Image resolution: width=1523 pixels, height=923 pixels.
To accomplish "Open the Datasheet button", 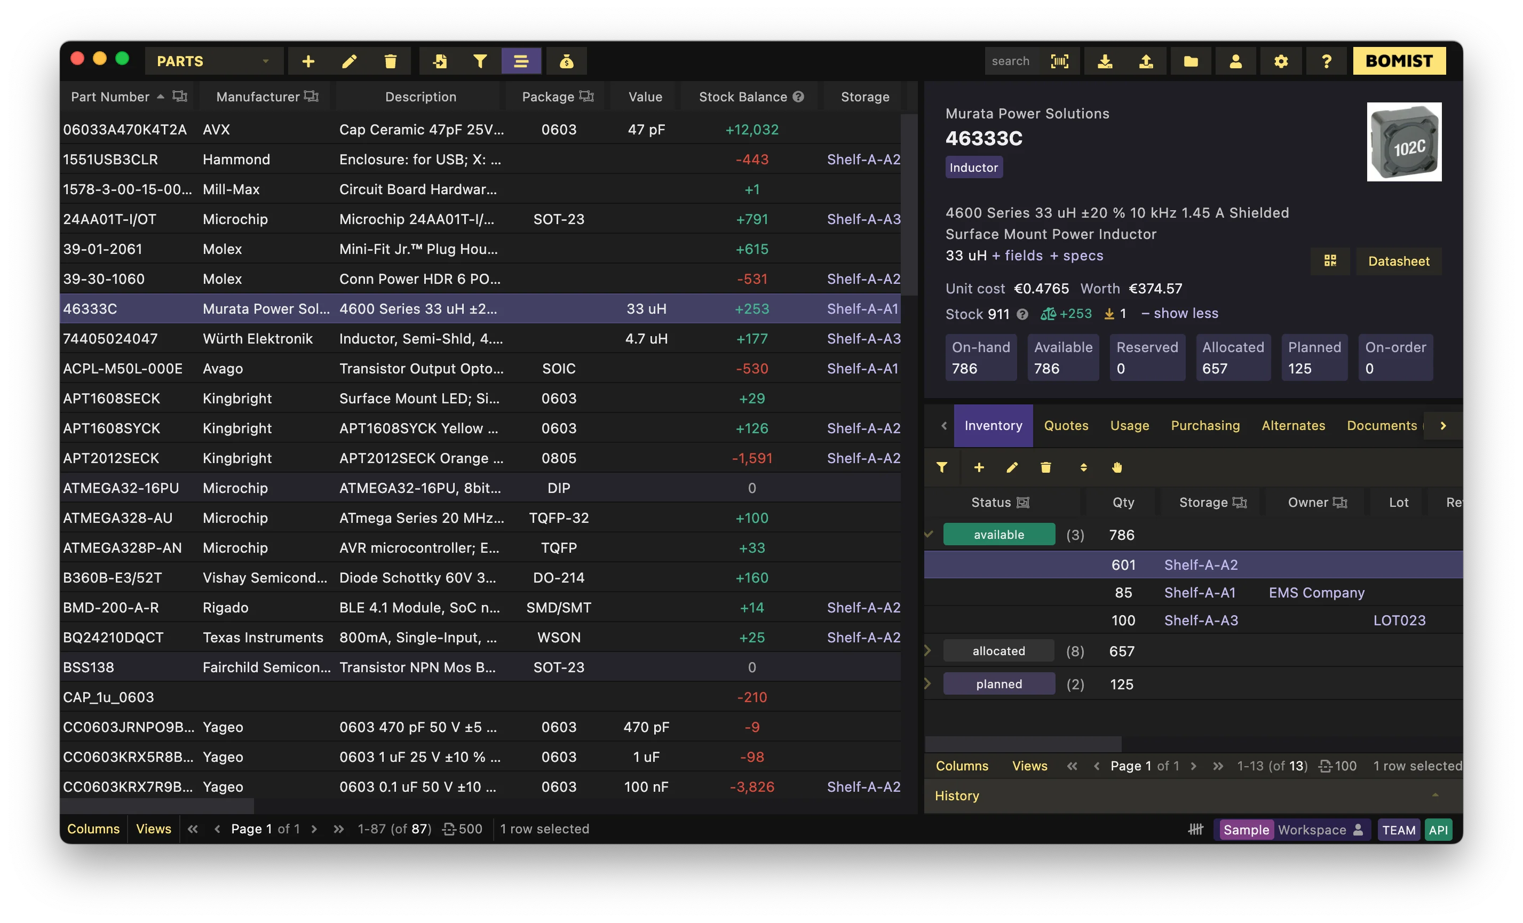I will pyautogui.click(x=1398, y=261).
